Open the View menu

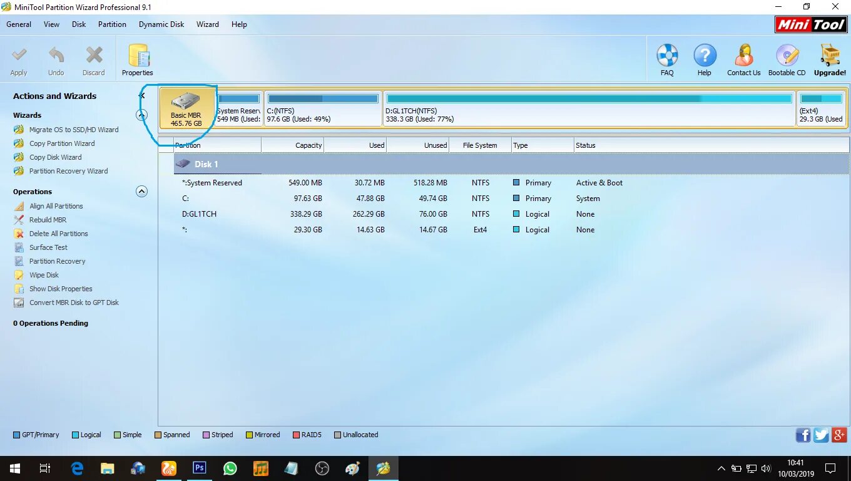coord(51,24)
